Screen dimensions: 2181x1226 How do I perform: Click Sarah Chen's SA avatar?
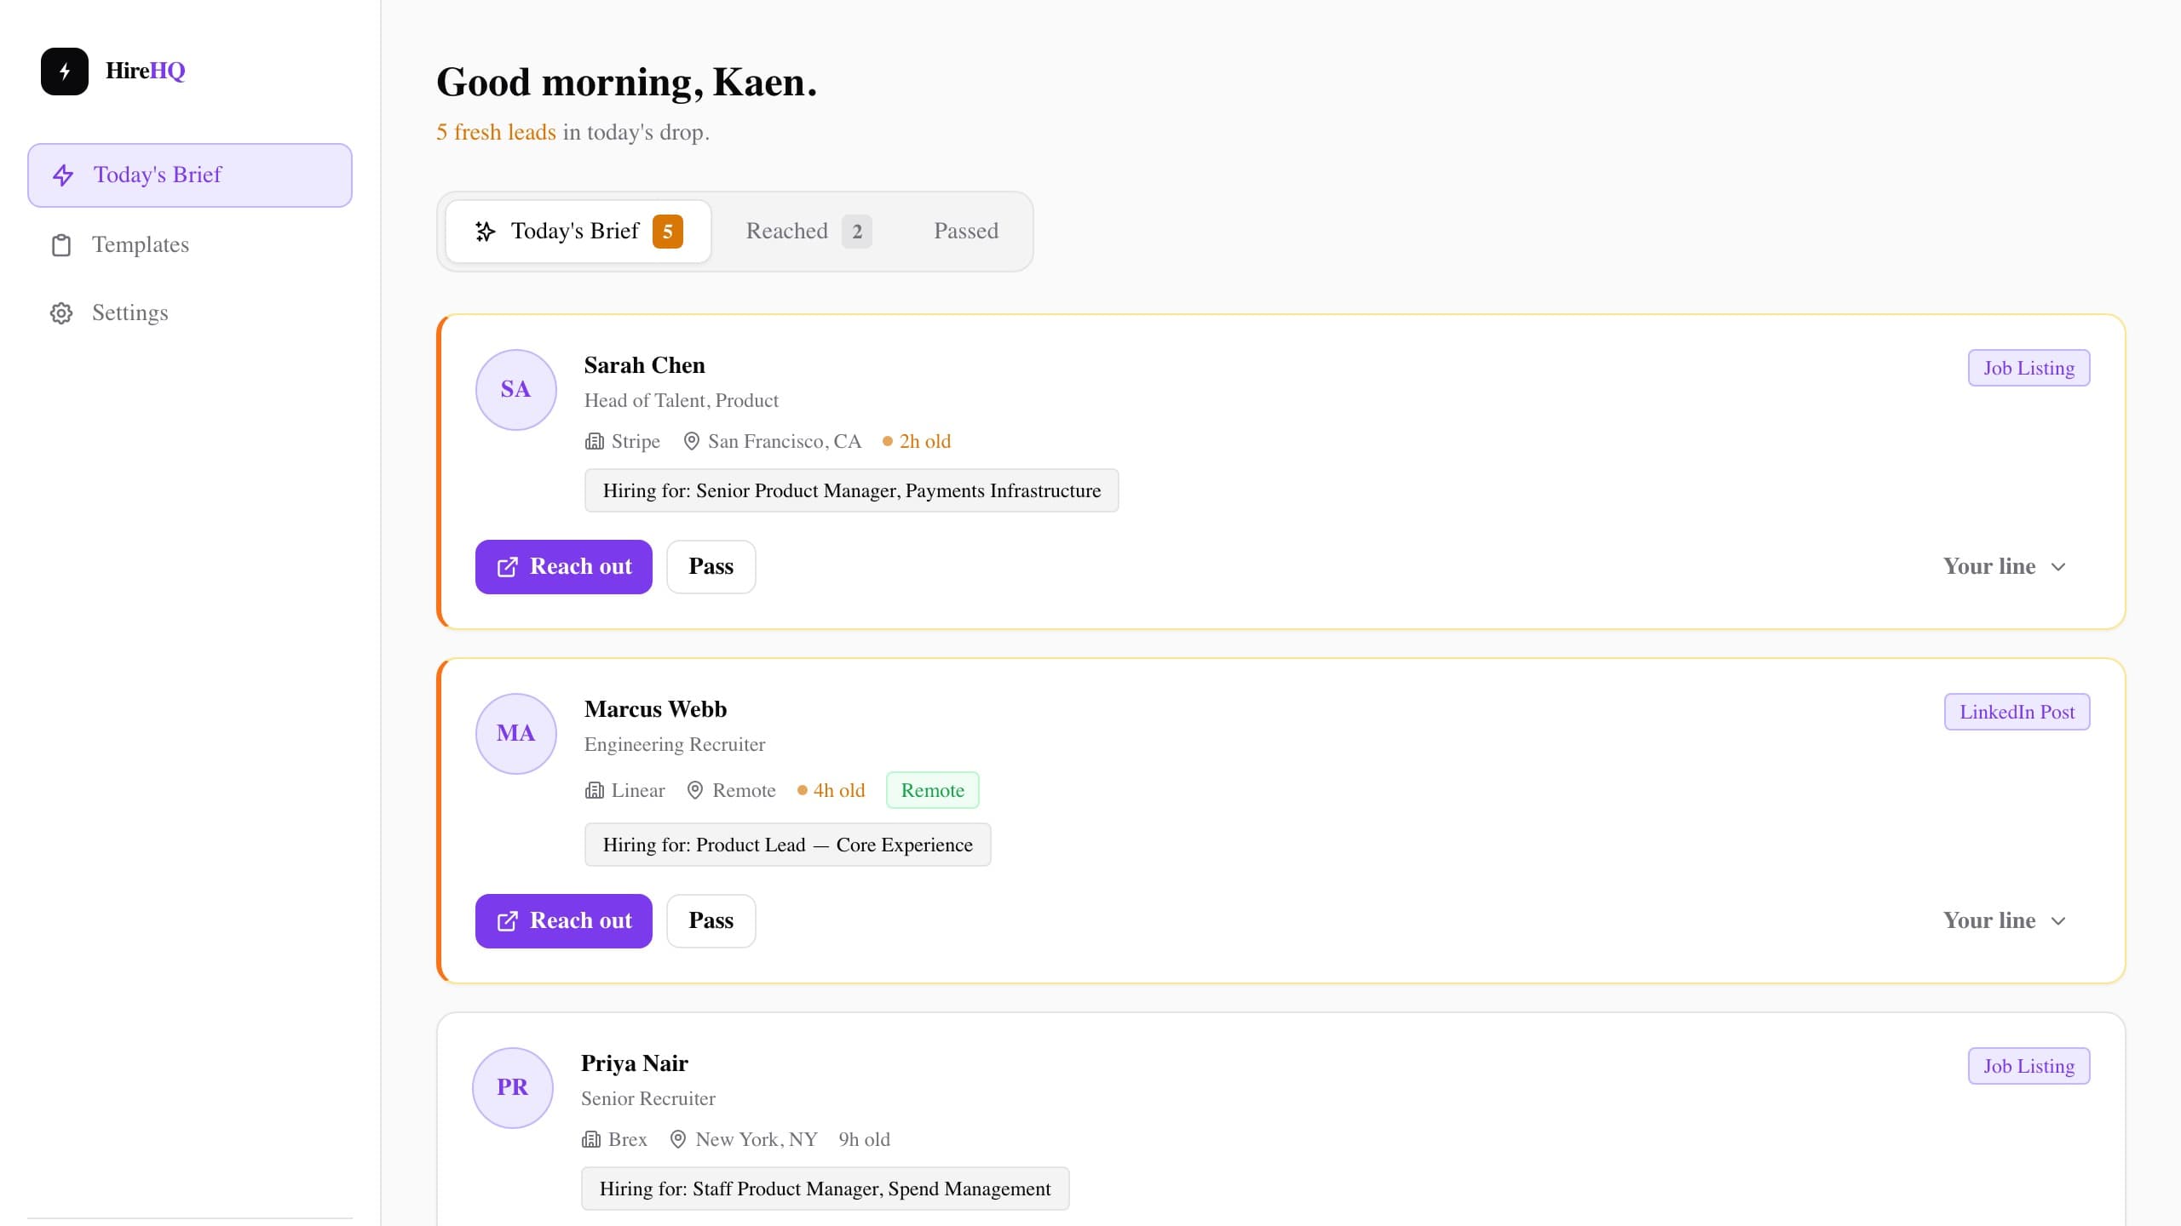pos(516,390)
